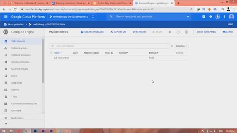The width and height of the screenshot is (237, 133).
Task: Click the volume icon in system tray
Action: (215, 131)
